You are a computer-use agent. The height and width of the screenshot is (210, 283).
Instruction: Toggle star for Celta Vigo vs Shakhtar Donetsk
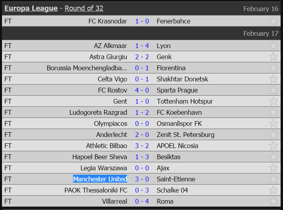[x=273, y=79]
